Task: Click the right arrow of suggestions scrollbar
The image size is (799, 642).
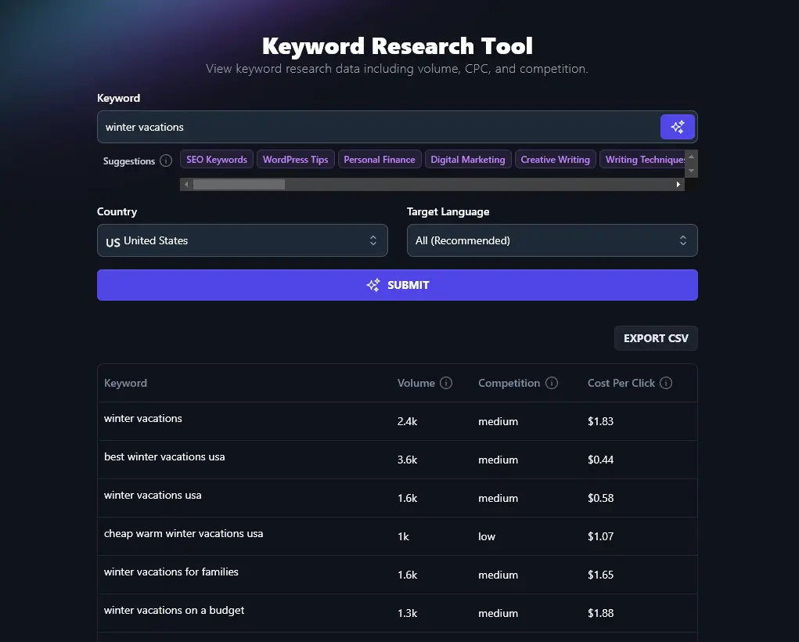Action: click(x=678, y=184)
